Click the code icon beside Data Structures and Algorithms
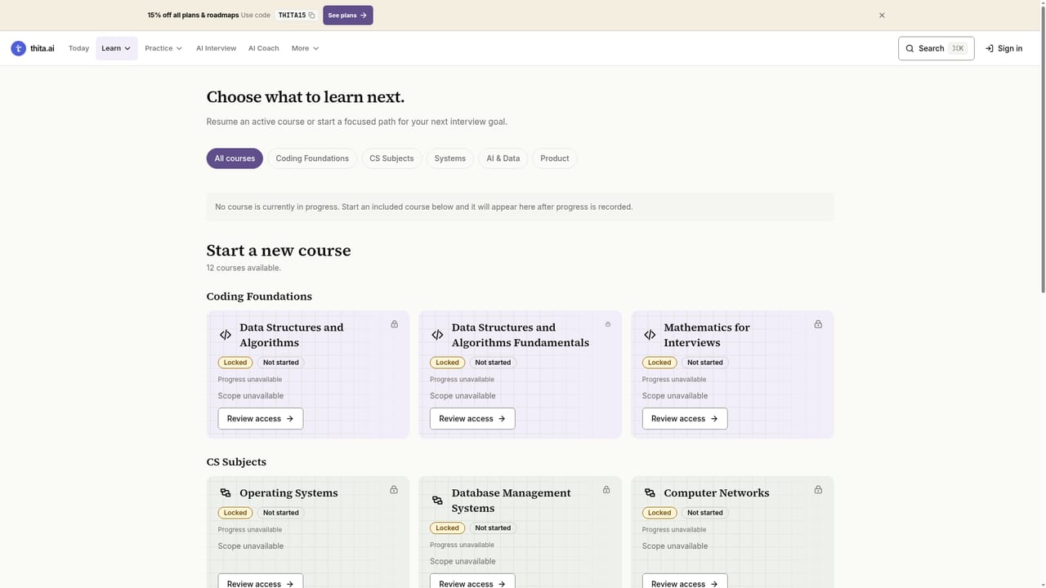1046x588 pixels. (226, 335)
